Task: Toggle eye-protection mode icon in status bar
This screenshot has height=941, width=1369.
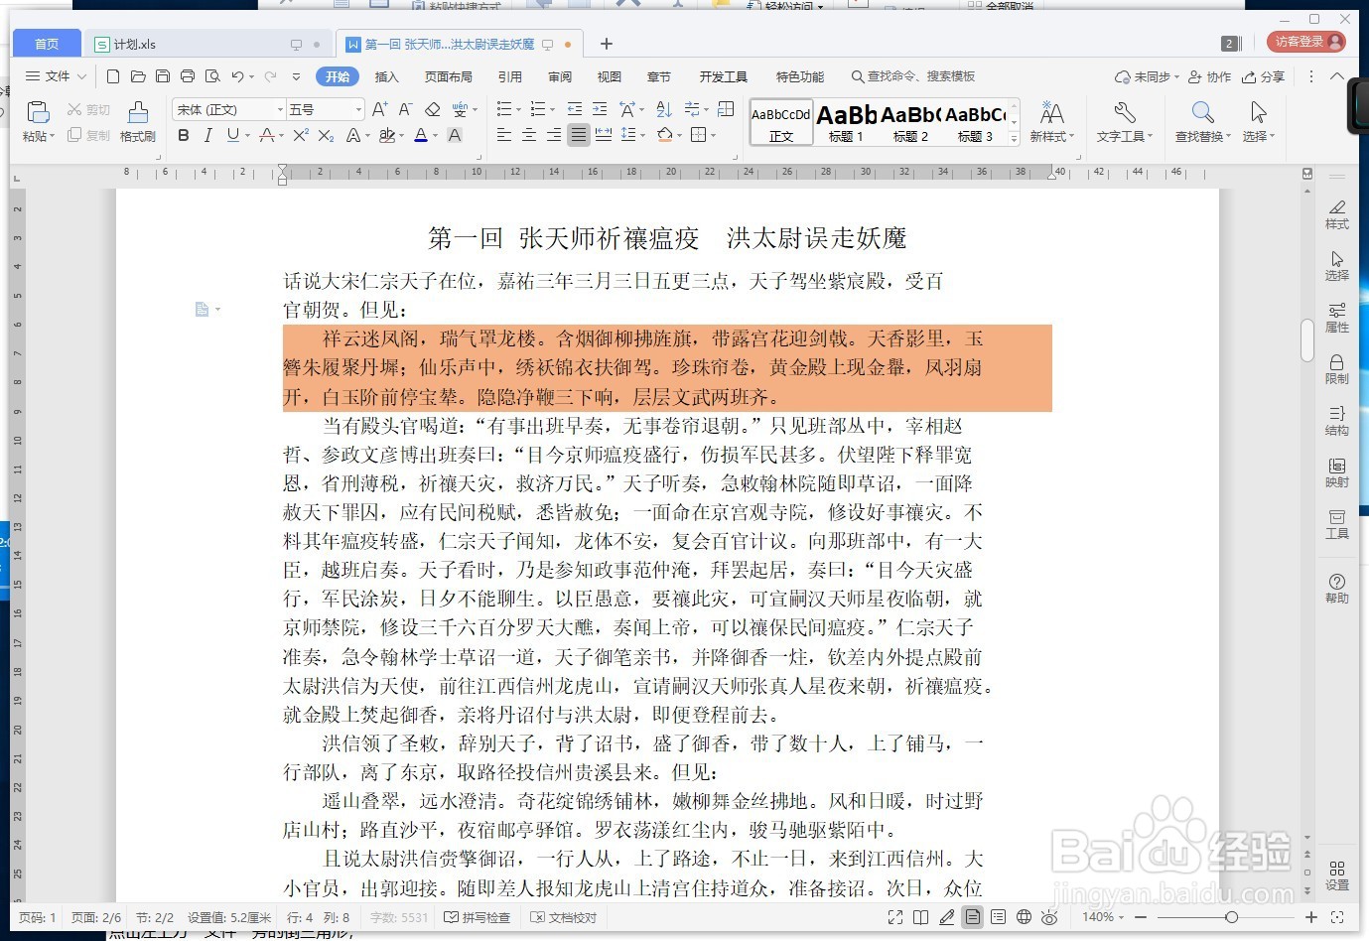Action: point(1049,917)
